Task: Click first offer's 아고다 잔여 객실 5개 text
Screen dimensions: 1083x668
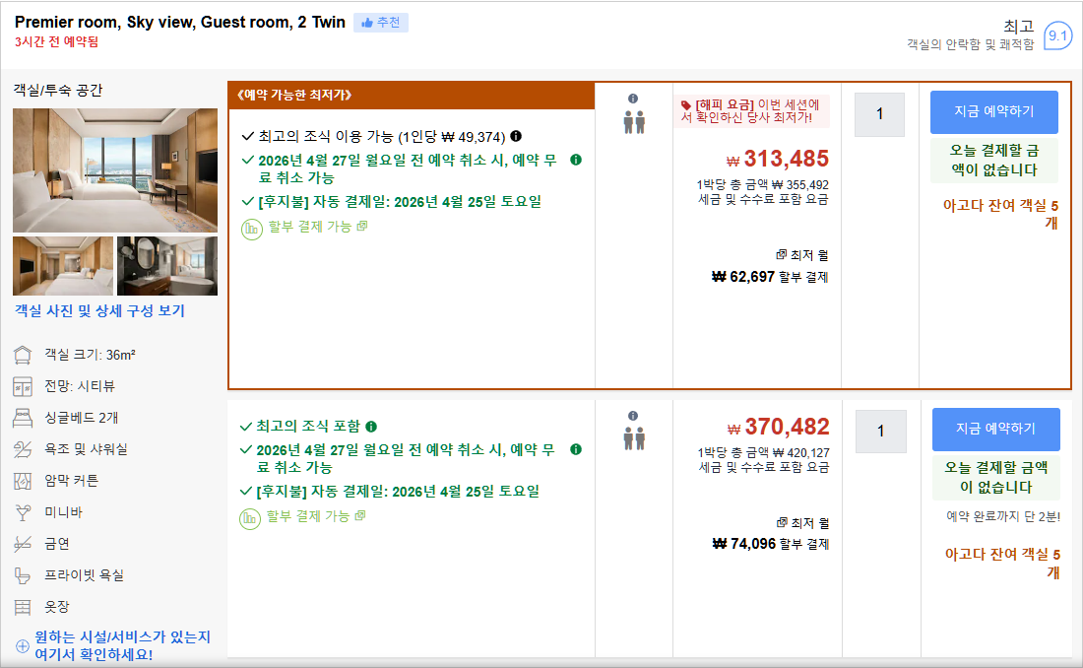Action: 1000,215
